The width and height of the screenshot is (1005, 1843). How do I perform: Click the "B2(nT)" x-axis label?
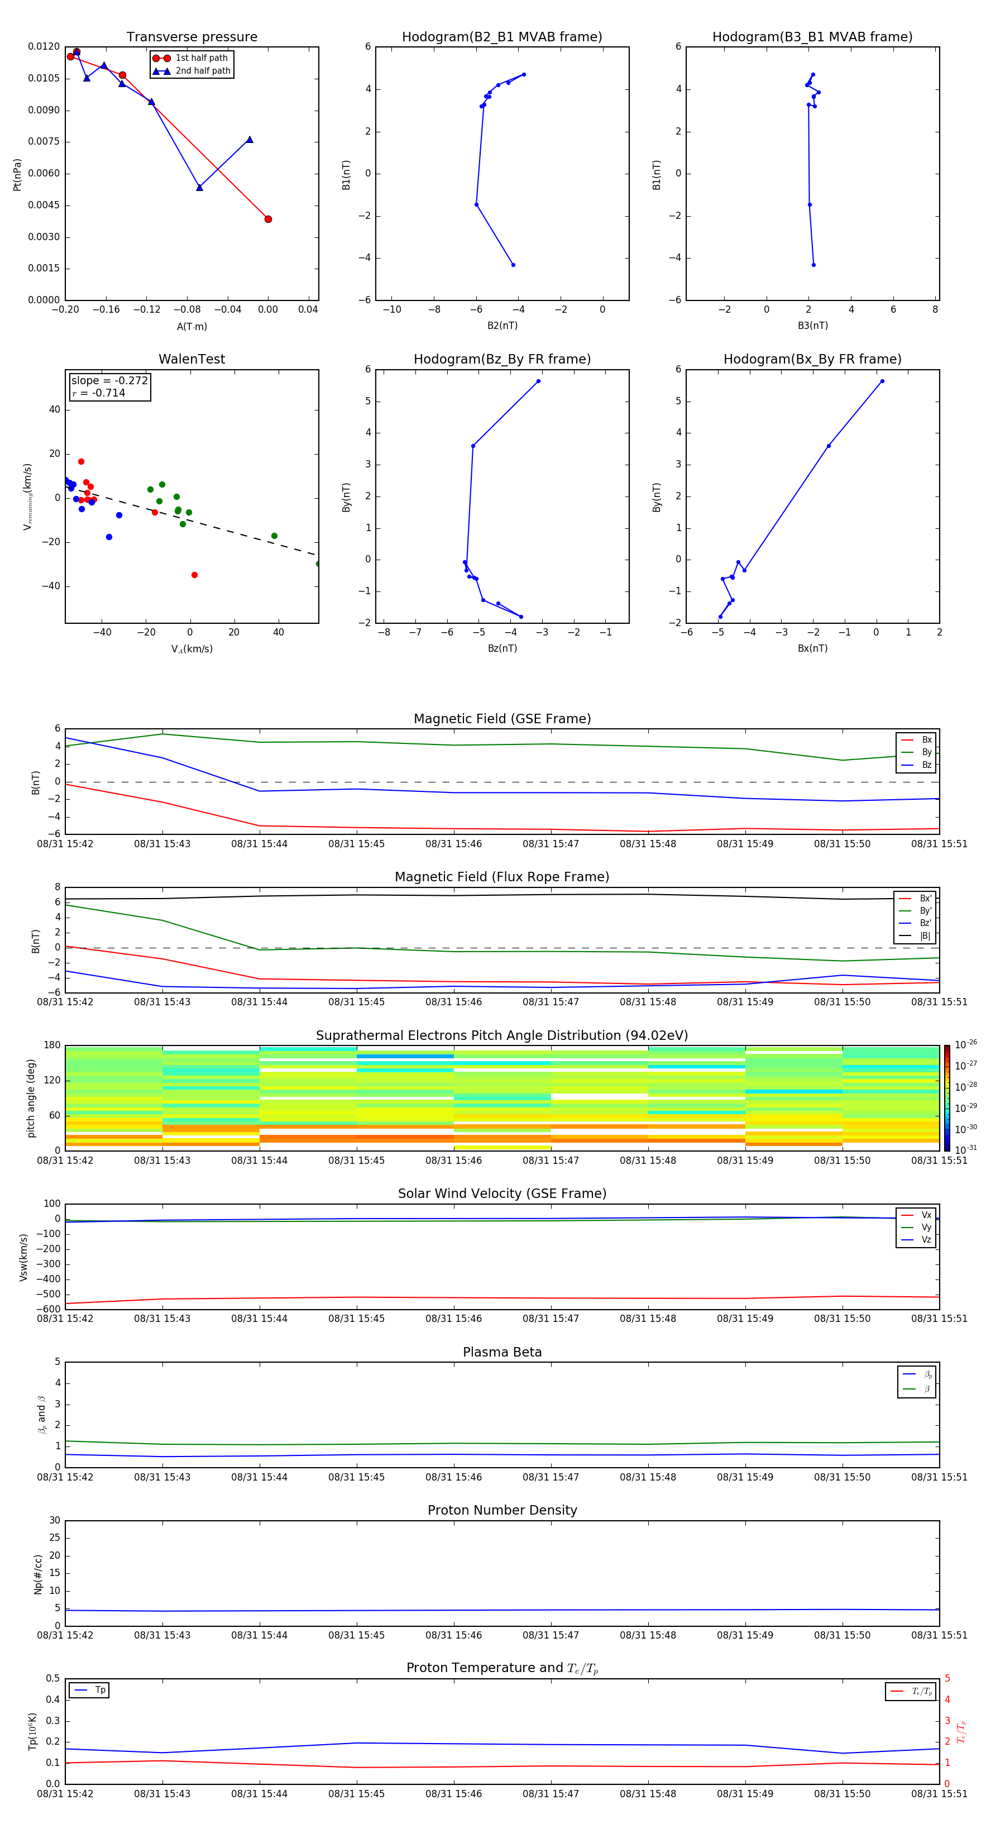(502, 326)
